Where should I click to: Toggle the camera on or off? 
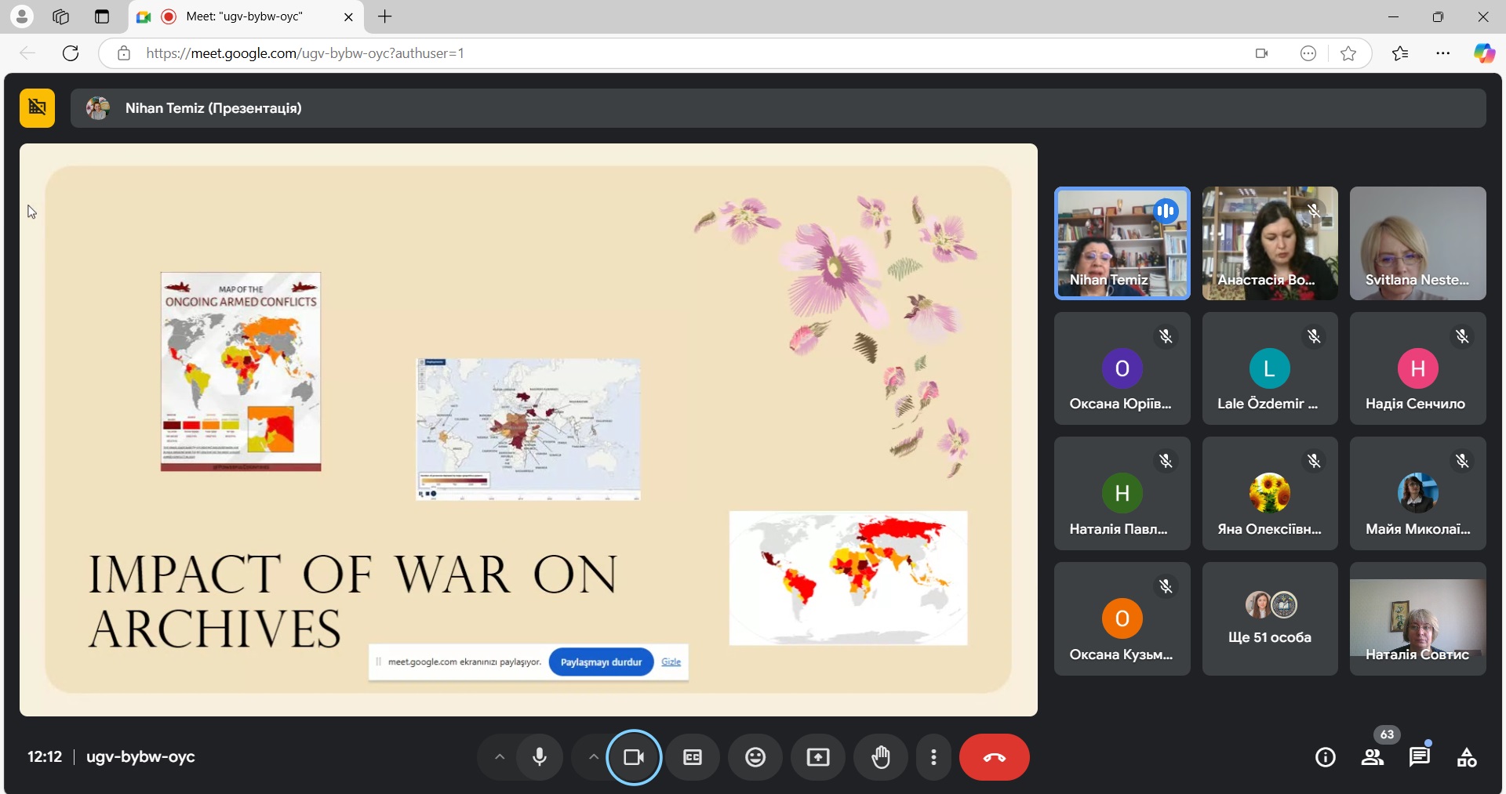coord(634,757)
